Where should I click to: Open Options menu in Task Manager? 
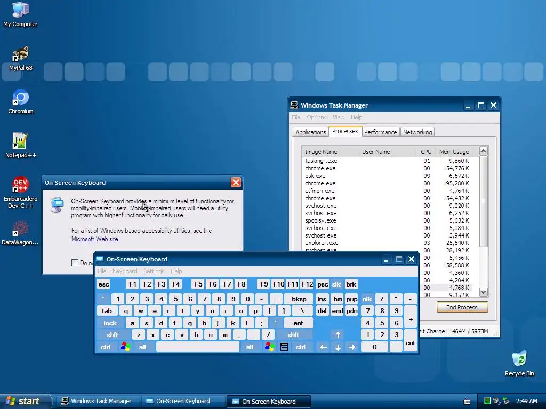317,117
